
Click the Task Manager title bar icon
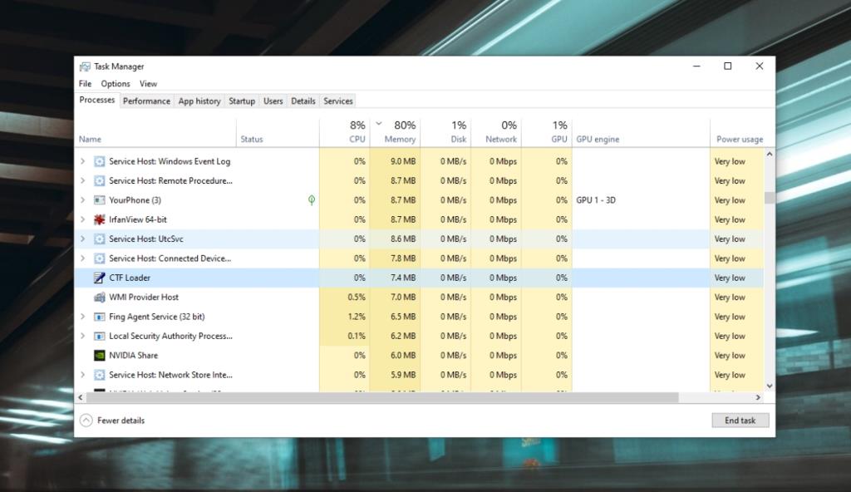84,66
